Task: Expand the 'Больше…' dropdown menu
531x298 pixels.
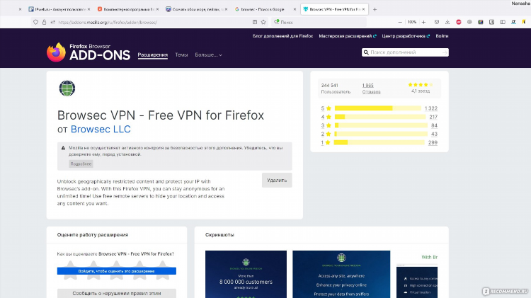Action: 208,55
